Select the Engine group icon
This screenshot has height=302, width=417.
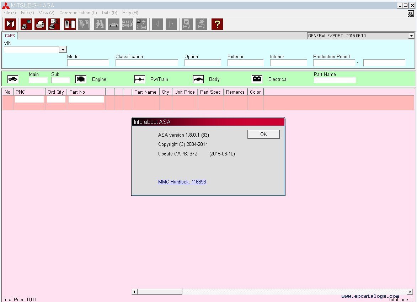point(81,79)
